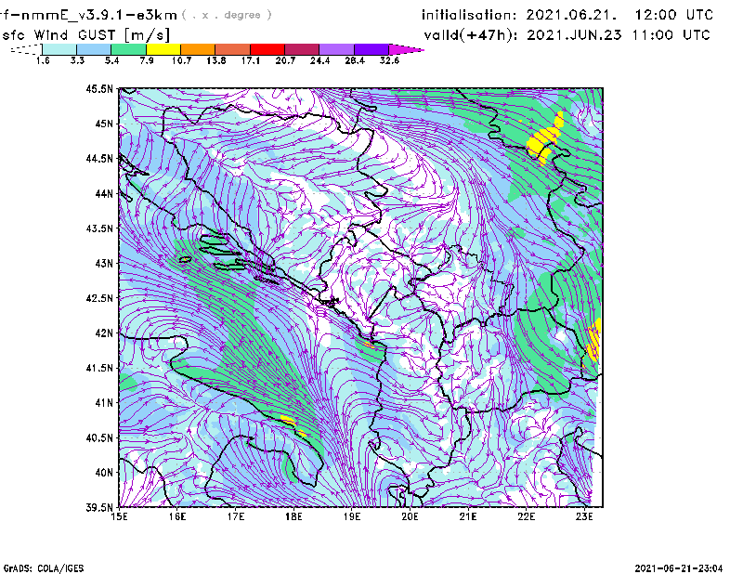Click the "41N" latitude label

tap(104, 402)
